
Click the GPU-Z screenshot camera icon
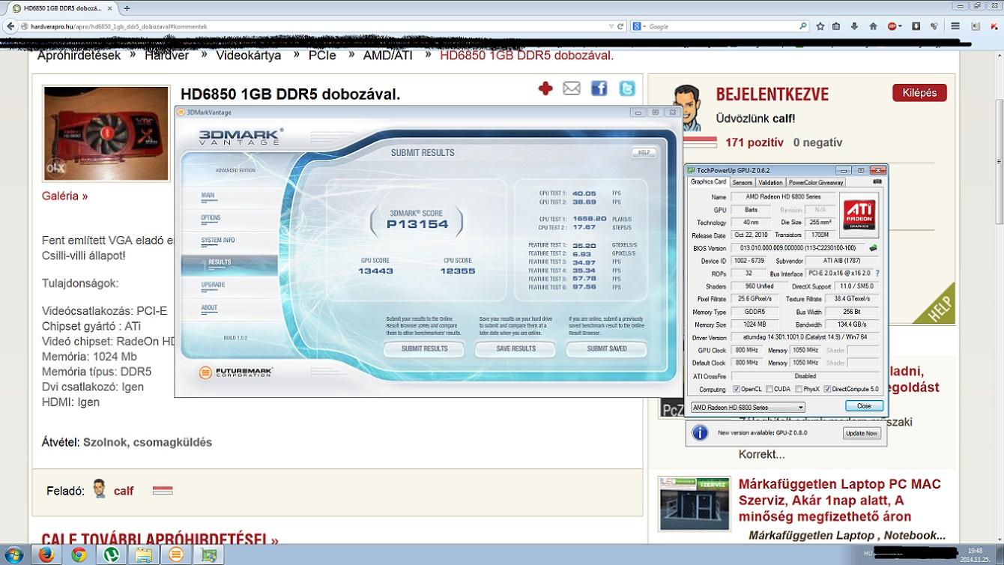(x=877, y=181)
